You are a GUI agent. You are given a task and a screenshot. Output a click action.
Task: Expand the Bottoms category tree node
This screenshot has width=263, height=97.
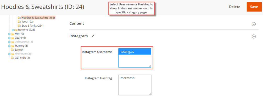click(x=13, y=30)
